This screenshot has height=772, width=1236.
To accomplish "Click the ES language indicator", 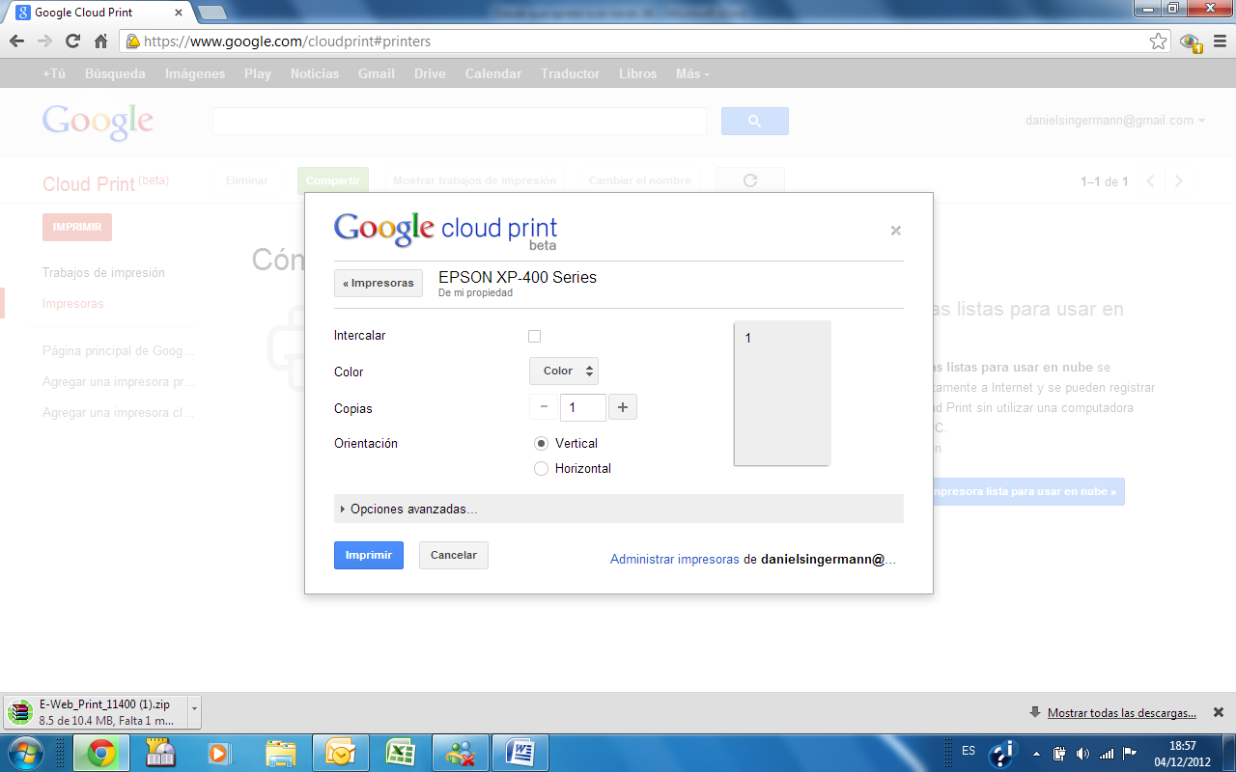I will click(x=969, y=750).
